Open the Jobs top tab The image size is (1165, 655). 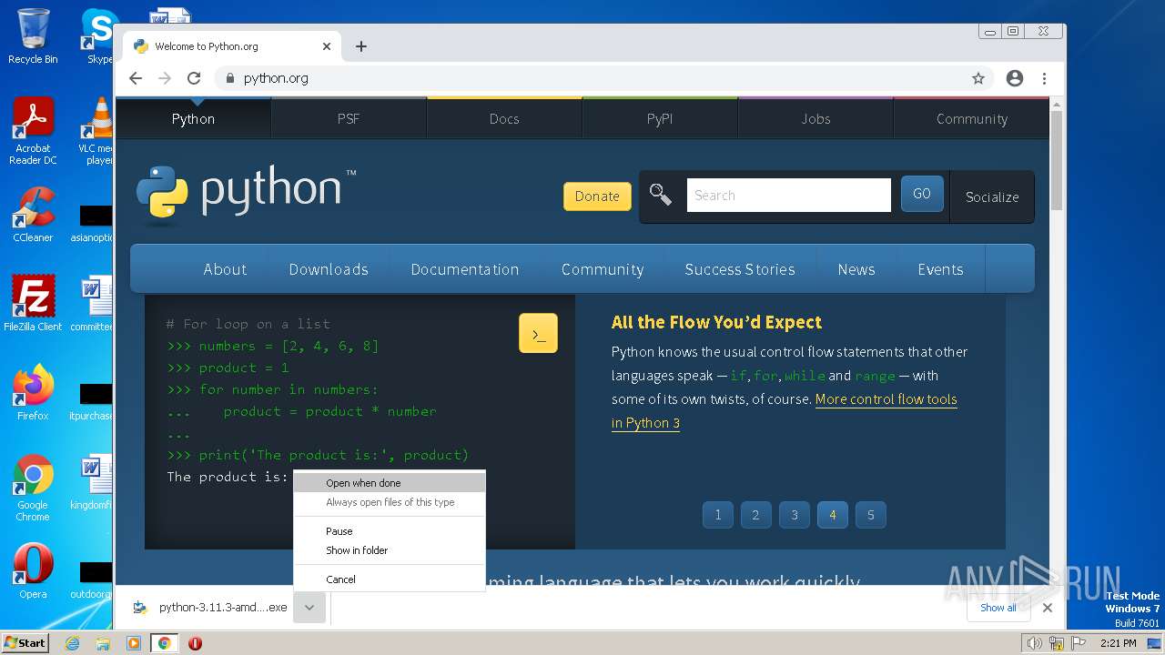[x=815, y=118]
